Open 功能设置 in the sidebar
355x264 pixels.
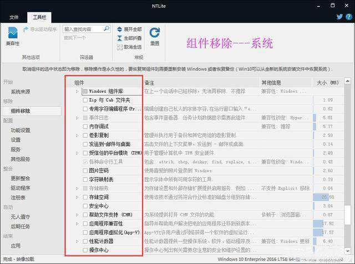[x=21, y=130]
